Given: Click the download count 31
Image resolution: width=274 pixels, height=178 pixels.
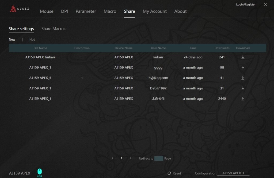Looking at the screenshot, I should [222, 88].
